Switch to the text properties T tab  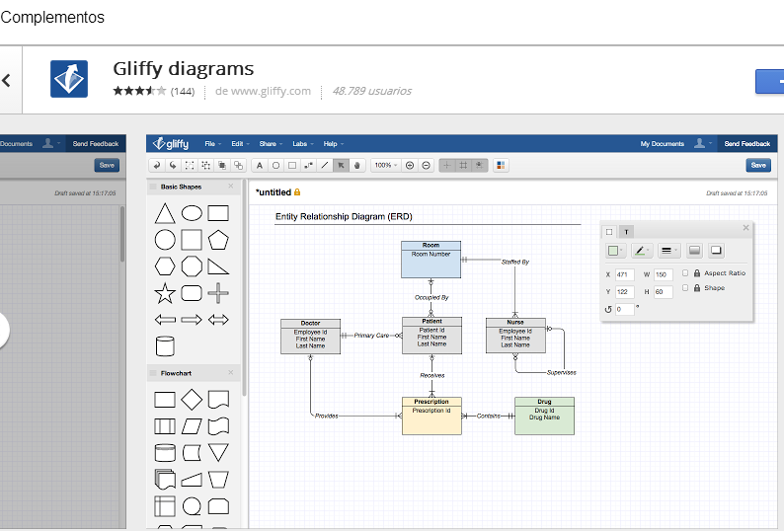click(626, 232)
